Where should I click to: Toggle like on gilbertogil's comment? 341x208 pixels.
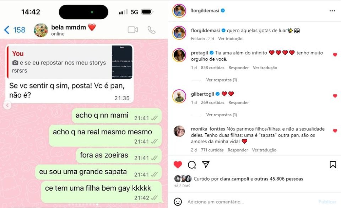click(x=335, y=96)
